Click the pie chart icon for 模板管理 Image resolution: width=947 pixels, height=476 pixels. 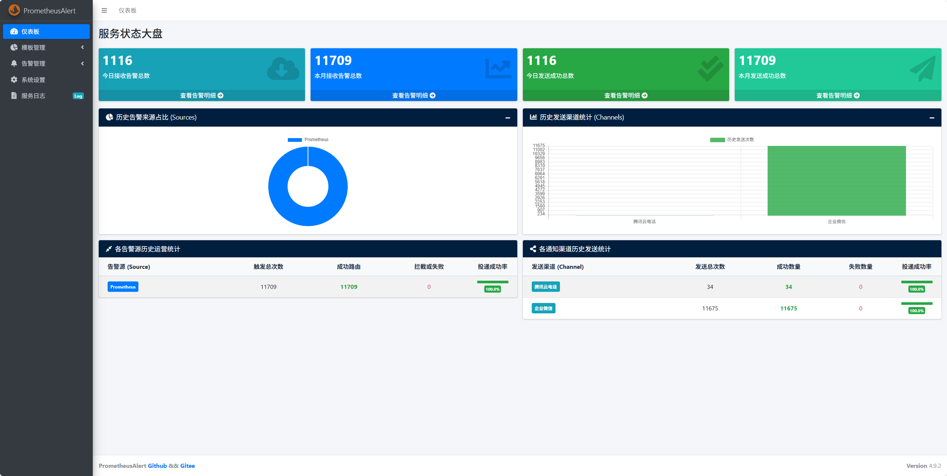(x=14, y=48)
